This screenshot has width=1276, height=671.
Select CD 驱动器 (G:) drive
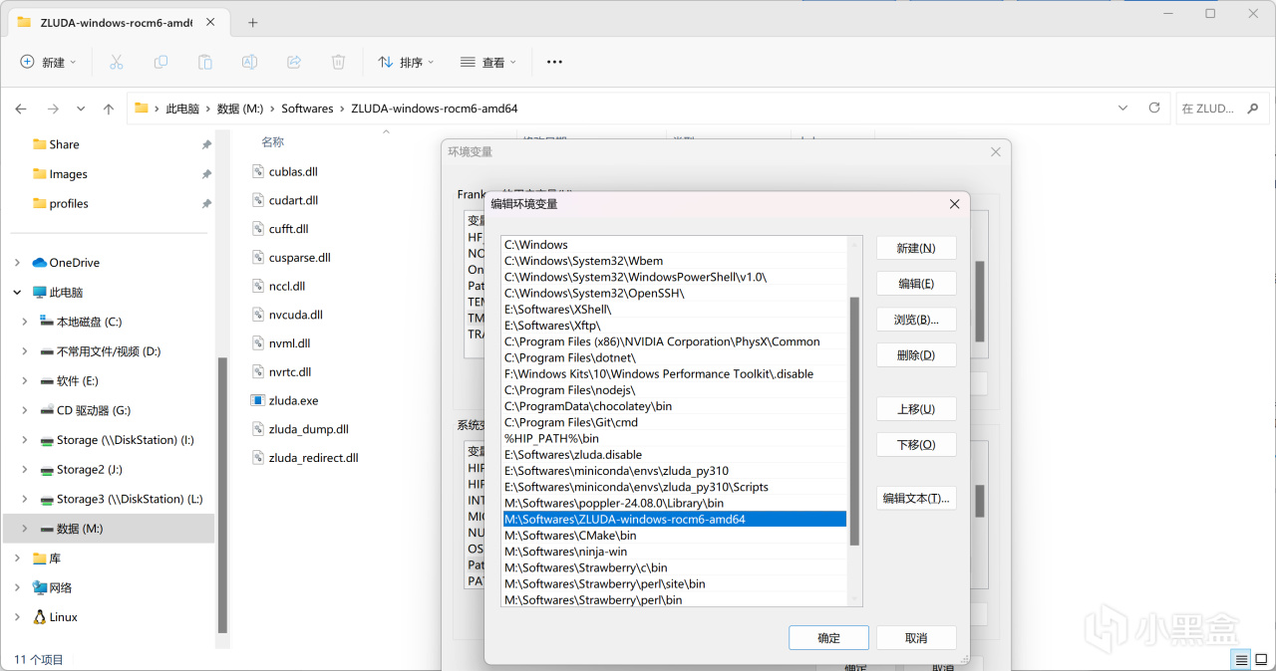pos(93,410)
